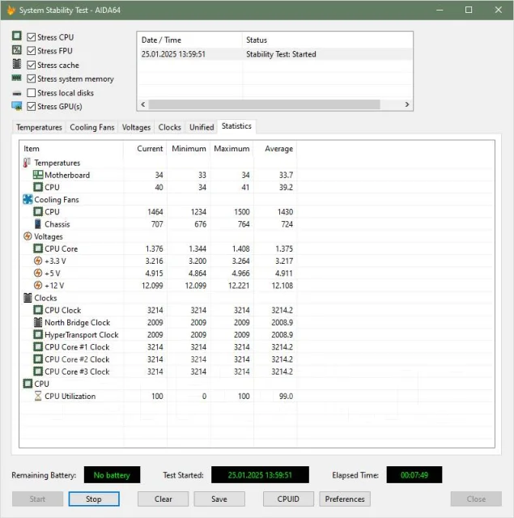Click the North Bridge Clock row icon
Viewport: 514px width, 518px height.
click(x=38, y=322)
